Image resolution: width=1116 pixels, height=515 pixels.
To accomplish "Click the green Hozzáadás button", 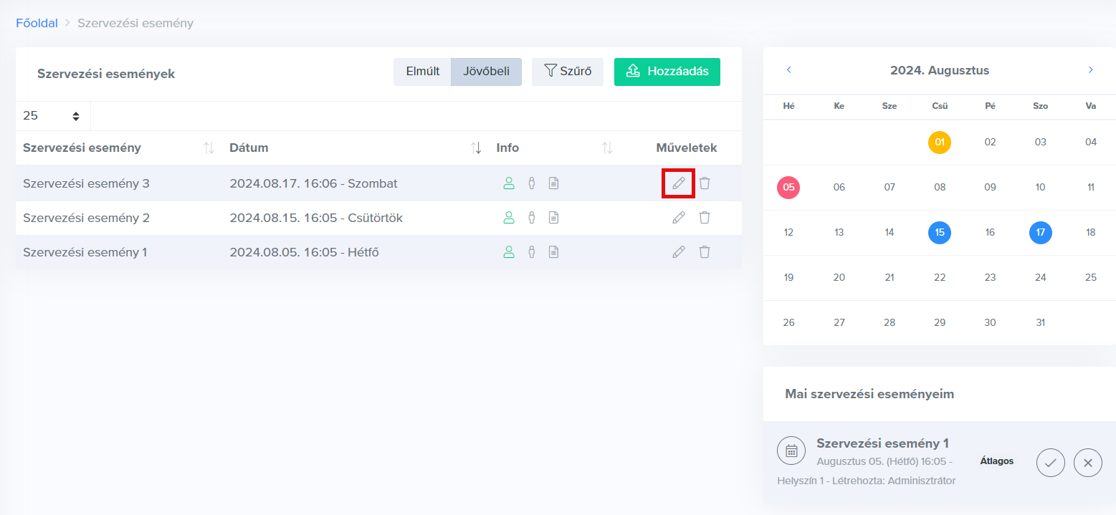I will (667, 72).
